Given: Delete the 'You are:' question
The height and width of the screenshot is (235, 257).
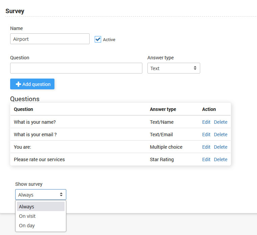Looking at the screenshot, I should click(220, 147).
